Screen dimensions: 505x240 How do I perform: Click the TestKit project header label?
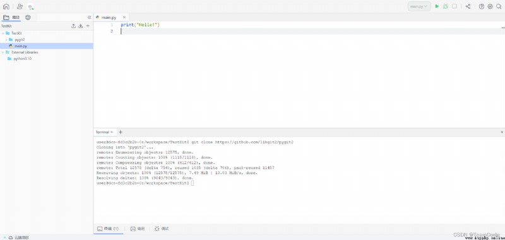(x=6, y=26)
